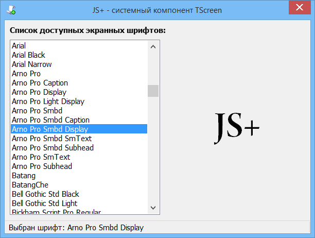This screenshot has width=315, height=238.
Task: Click the font list scrollbar thumb
Action: click(153, 91)
